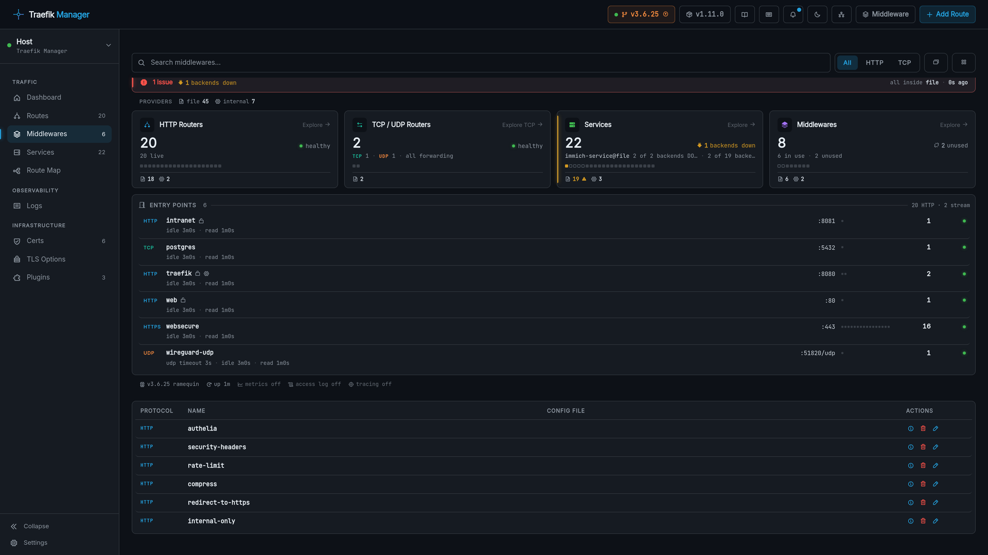988x555 pixels.
Task: Explore the Middlewares card link
Action: (954, 125)
